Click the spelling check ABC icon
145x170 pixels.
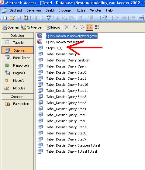coord(49,18)
